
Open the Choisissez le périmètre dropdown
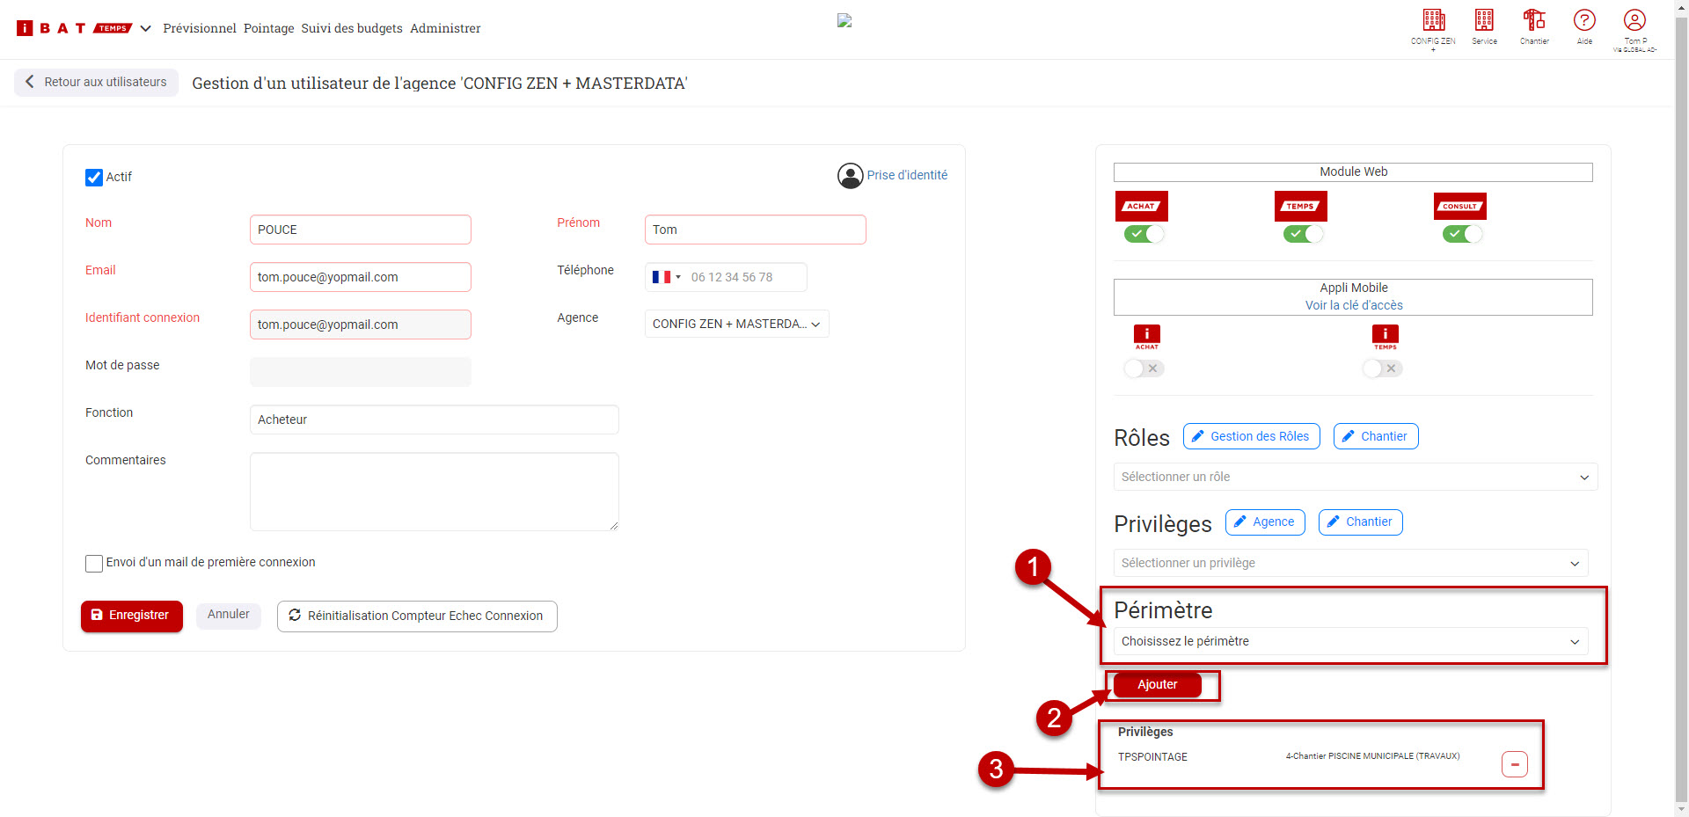(1350, 641)
